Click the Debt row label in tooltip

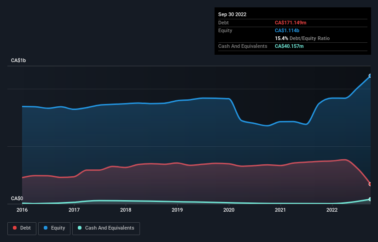click(223, 23)
